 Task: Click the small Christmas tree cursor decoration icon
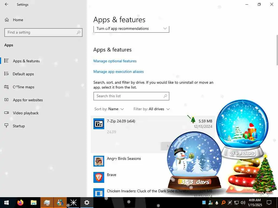coord(193,120)
